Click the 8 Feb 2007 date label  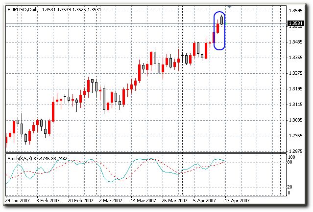(x=48, y=200)
